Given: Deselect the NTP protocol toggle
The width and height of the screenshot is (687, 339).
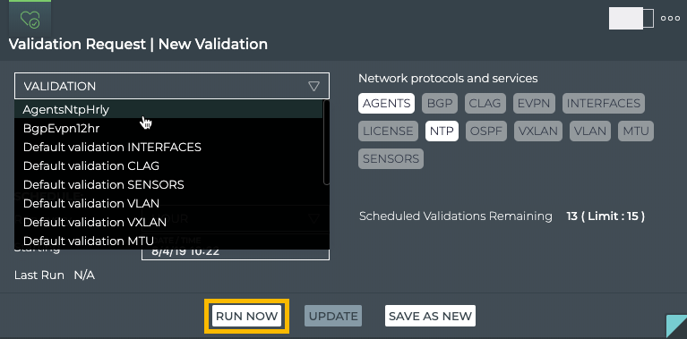Looking at the screenshot, I should 442,131.
